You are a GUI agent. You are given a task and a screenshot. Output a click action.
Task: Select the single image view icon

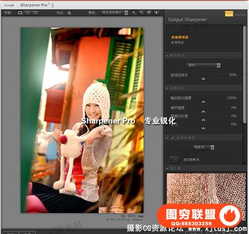click(20, 12)
